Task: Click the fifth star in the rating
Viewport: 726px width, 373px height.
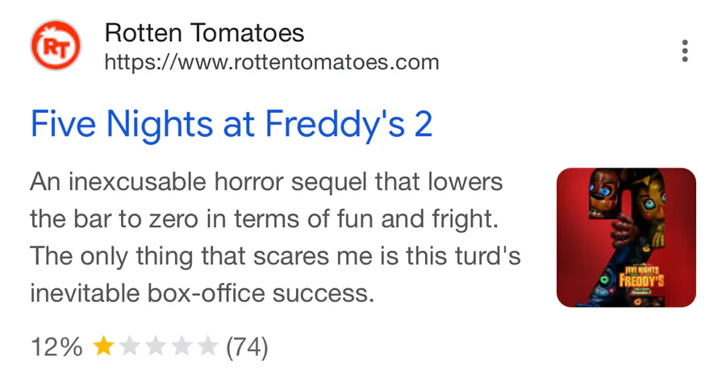Action: 208,347
